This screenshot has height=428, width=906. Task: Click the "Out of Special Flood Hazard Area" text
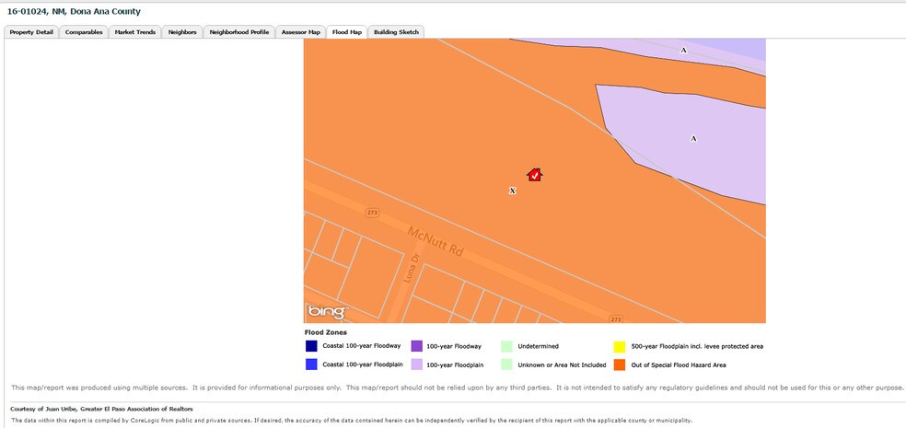point(679,365)
